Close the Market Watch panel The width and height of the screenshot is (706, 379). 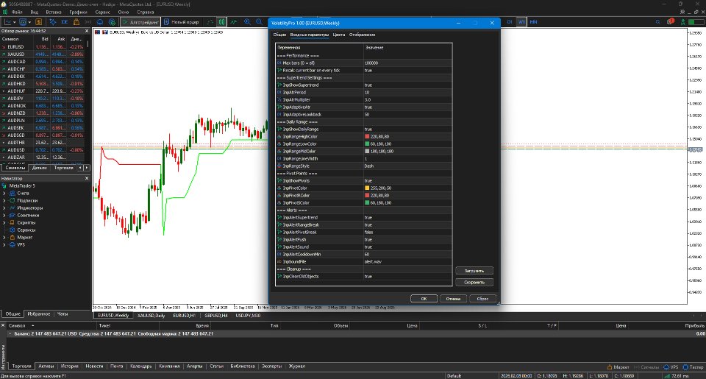tap(87, 31)
